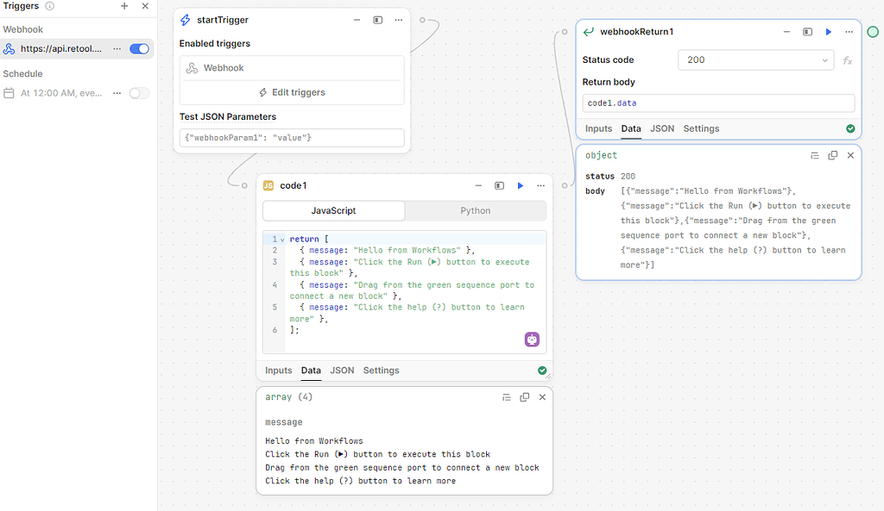Image resolution: width=884 pixels, height=511 pixels.
Task: Open the webhookReturn1 Inputs tab
Action: (598, 129)
